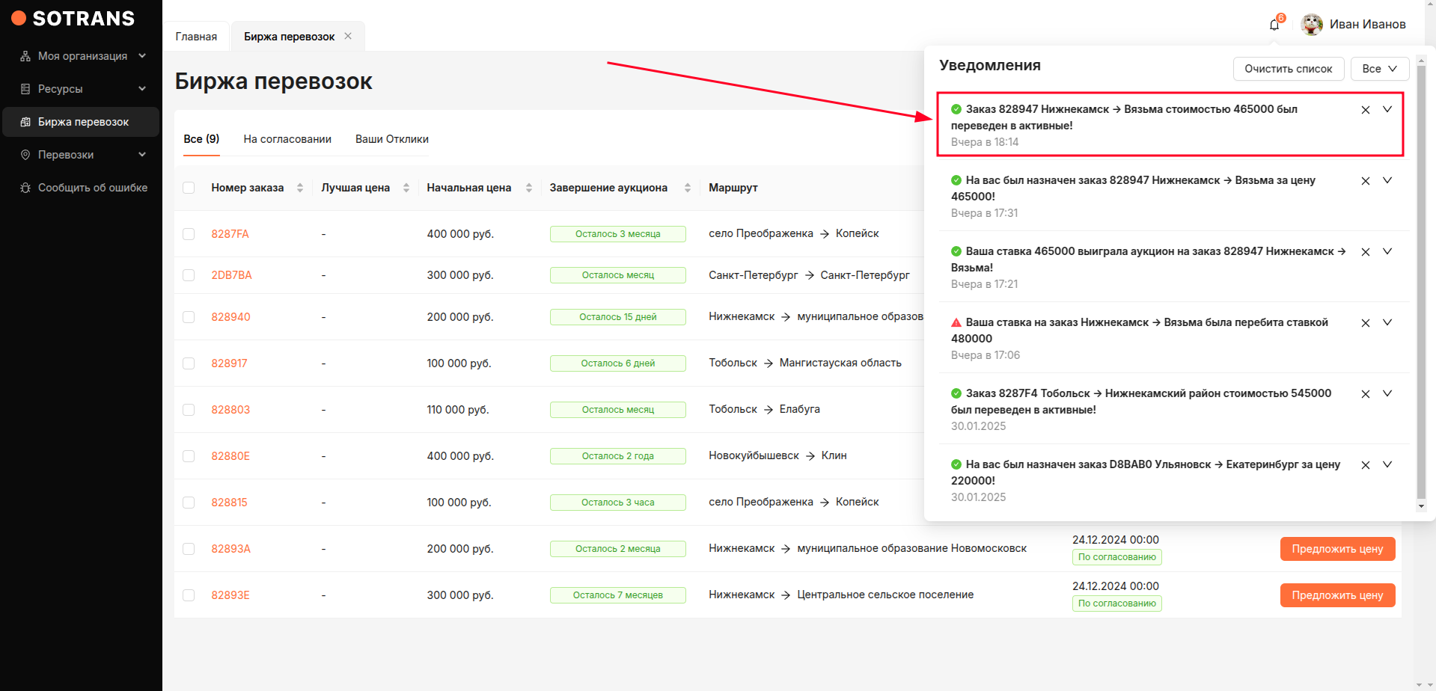The height and width of the screenshot is (691, 1436).
Task: Dismiss the outbid warning notification
Action: (x=1365, y=323)
